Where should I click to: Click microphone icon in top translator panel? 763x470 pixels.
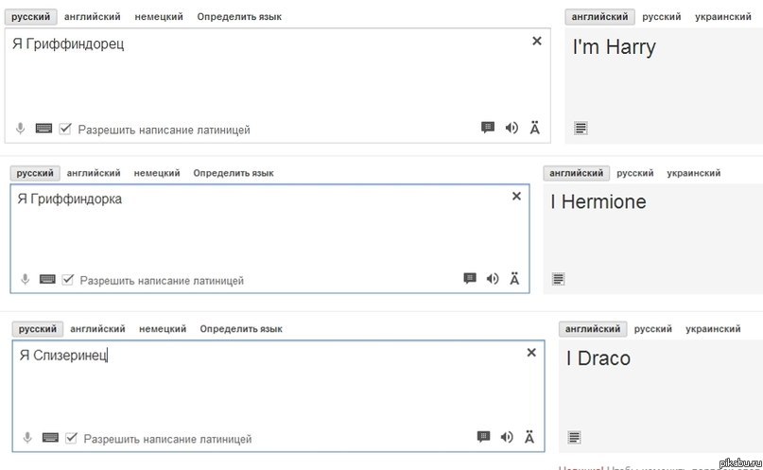coord(20,129)
